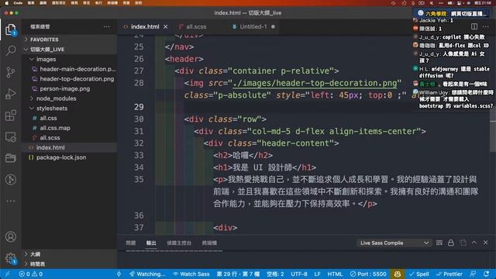
Task: Open editor more actions ellipsis
Action: coord(486,26)
